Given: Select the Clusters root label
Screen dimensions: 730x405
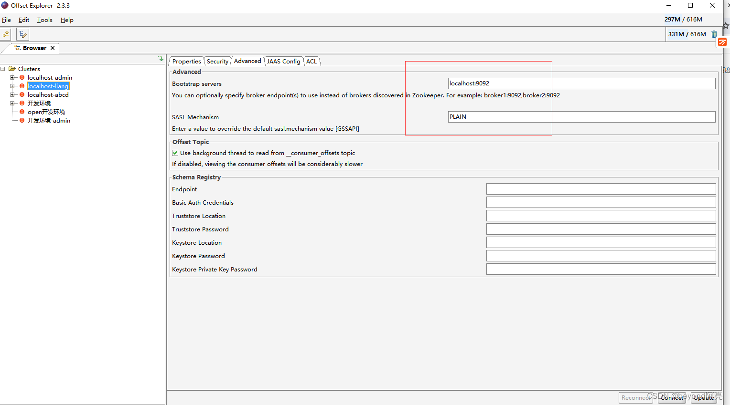Looking at the screenshot, I should tap(29, 69).
